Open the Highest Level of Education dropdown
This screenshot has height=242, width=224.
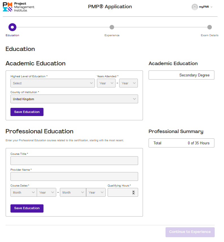pos(53,83)
